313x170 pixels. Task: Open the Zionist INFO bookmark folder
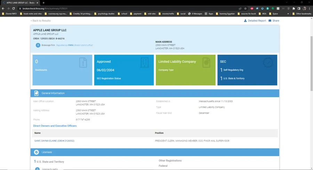click(x=9, y=14)
